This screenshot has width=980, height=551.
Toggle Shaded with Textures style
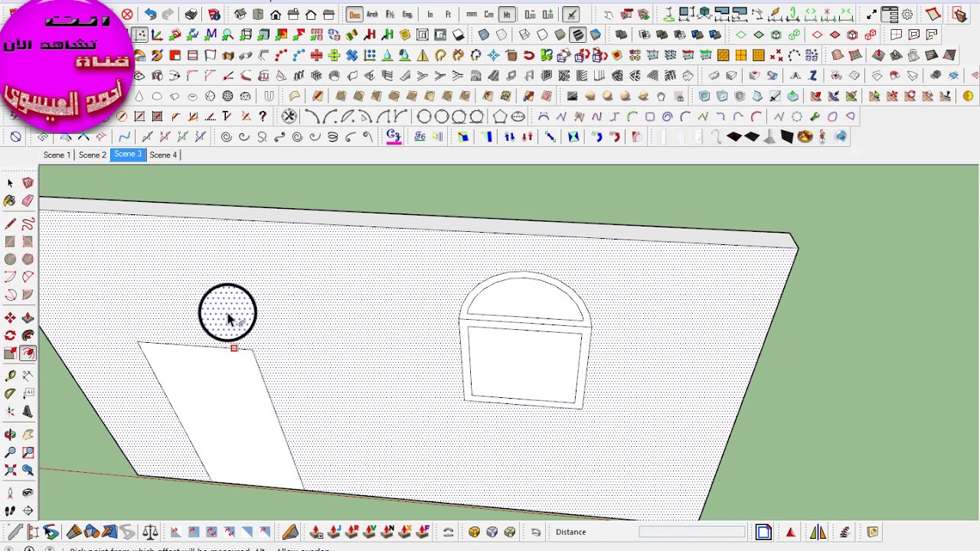click(578, 34)
